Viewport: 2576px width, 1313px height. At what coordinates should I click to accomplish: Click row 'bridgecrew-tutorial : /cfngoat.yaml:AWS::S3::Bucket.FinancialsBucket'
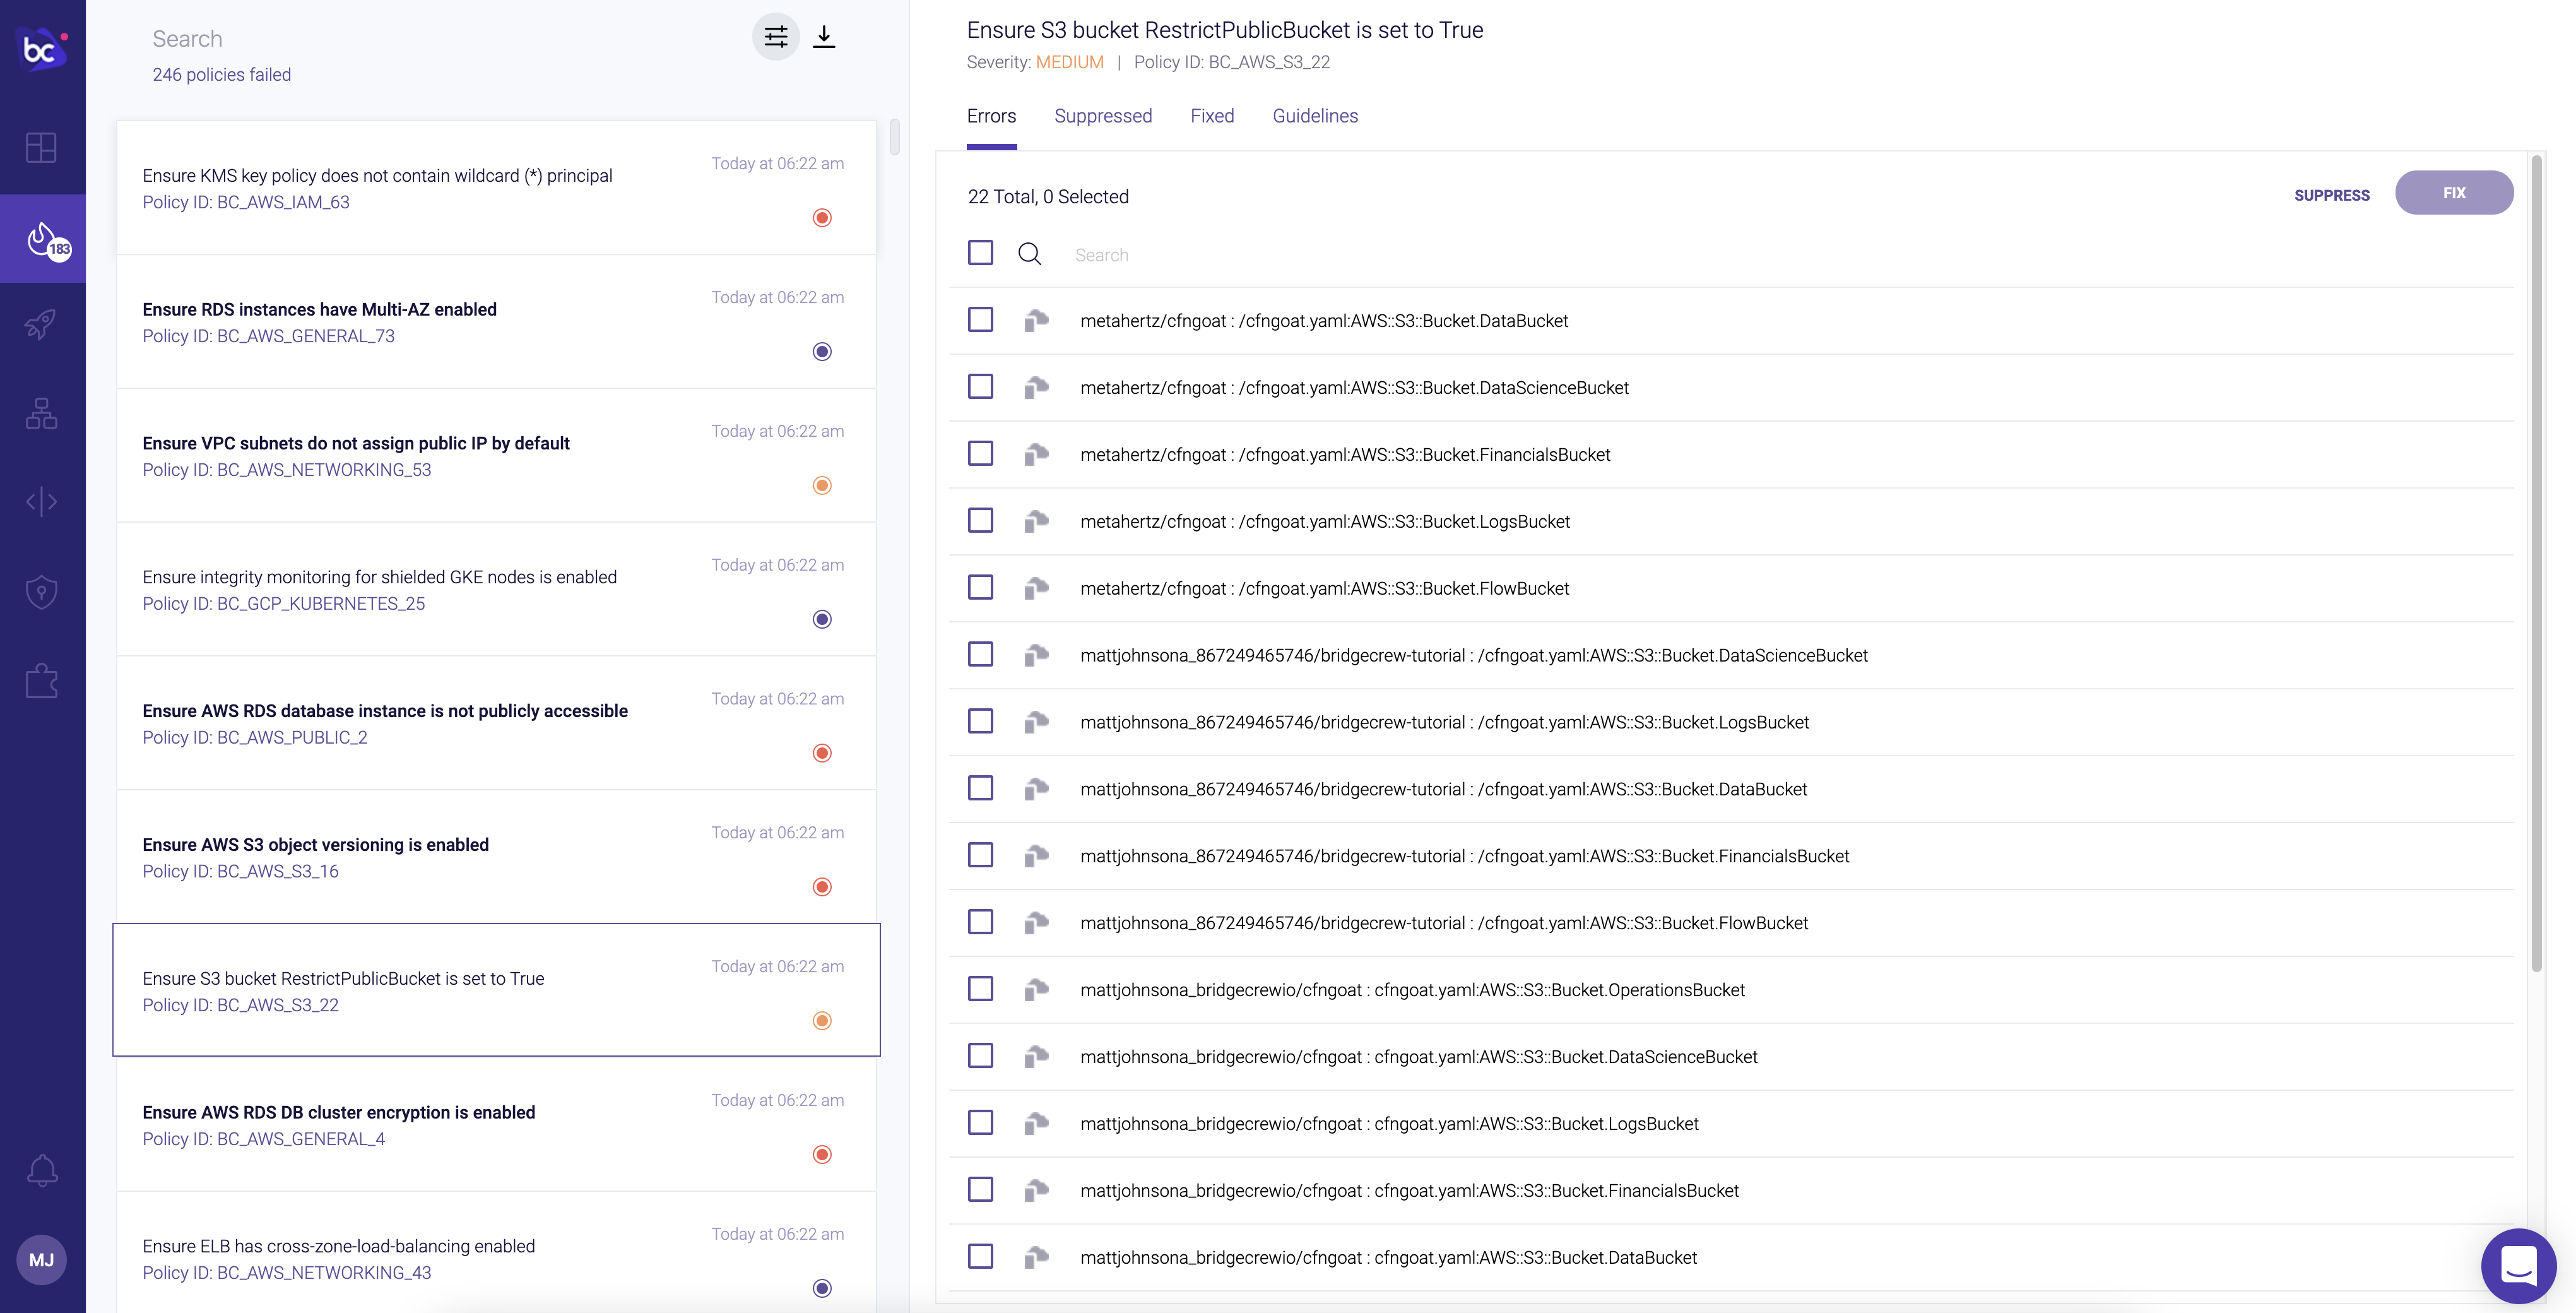(x=1731, y=856)
